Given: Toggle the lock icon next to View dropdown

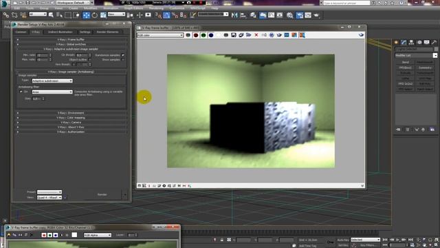Looking at the screenshot, I should [65, 198].
